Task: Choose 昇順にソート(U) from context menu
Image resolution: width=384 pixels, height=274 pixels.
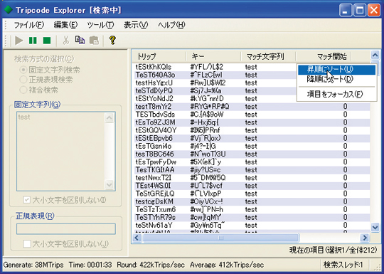Action: tap(336, 70)
